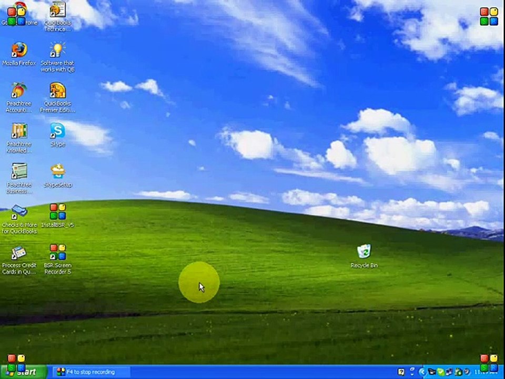Open the taskbar toolbar options drop arrow
The image size is (505, 379).
tap(412, 374)
